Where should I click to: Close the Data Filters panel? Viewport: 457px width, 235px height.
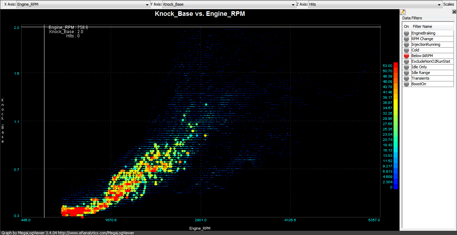click(x=454, y=12)
